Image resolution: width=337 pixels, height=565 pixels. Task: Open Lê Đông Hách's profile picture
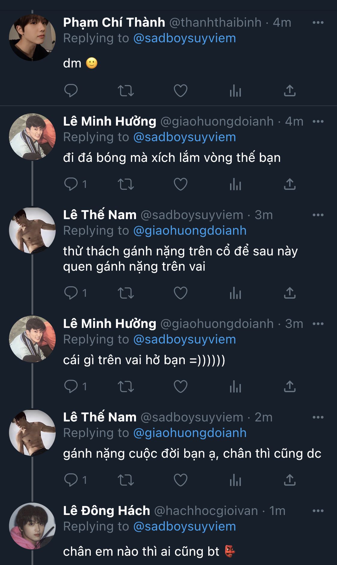point(32,526)
